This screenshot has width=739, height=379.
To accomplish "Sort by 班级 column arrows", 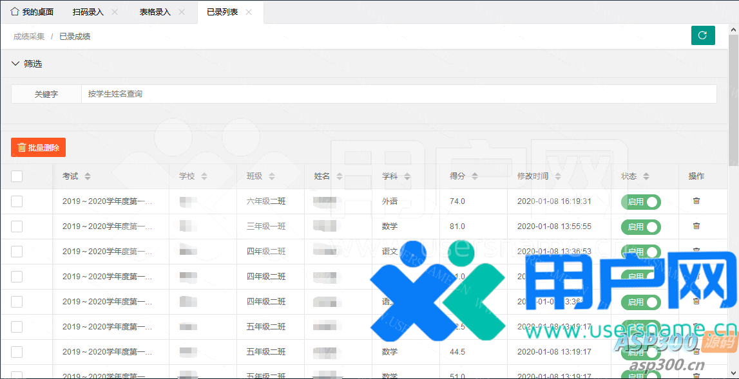I will pyautogui.click(x=272, y=176).
